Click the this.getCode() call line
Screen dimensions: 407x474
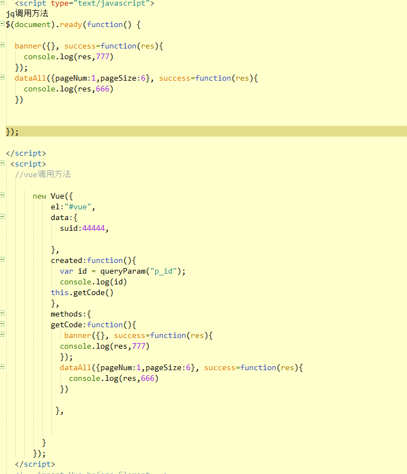[82, 293]
